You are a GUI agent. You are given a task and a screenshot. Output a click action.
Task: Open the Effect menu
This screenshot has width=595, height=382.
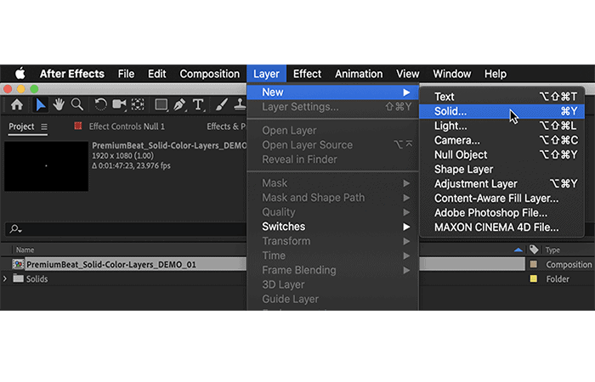pos(307,74)
